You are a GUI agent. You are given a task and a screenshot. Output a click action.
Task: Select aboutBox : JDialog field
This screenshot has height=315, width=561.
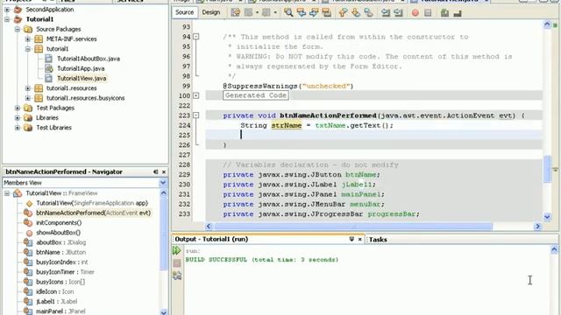point(60,242)
